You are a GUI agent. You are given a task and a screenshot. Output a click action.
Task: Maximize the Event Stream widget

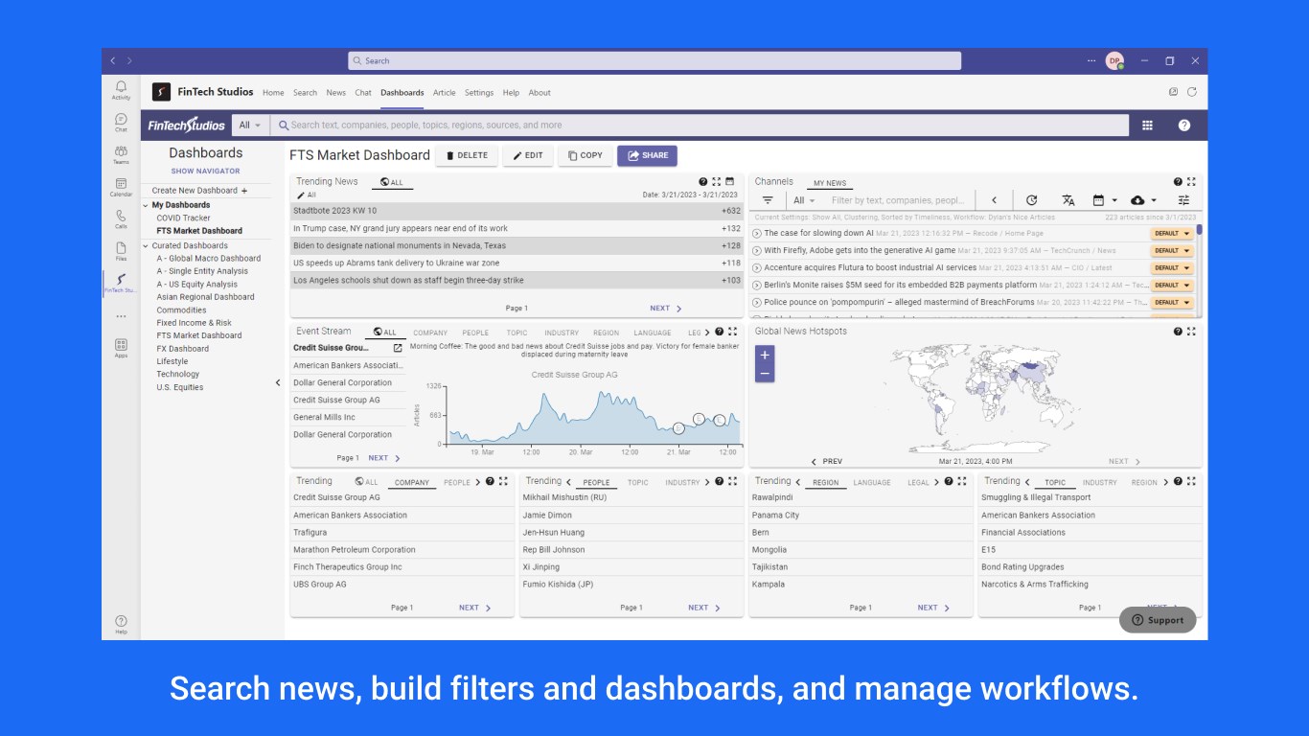[732, 332]
